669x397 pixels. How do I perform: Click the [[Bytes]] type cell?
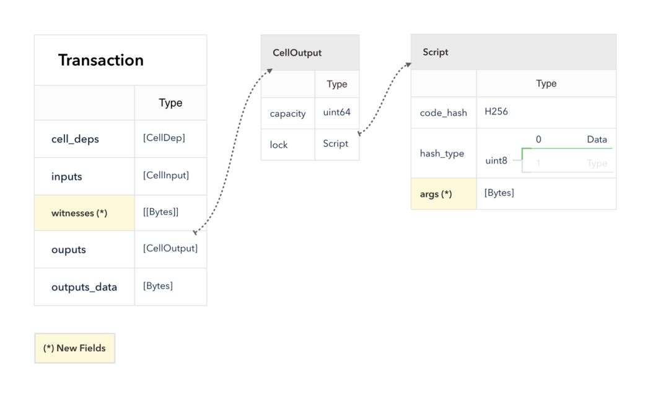tap(160, 212)
